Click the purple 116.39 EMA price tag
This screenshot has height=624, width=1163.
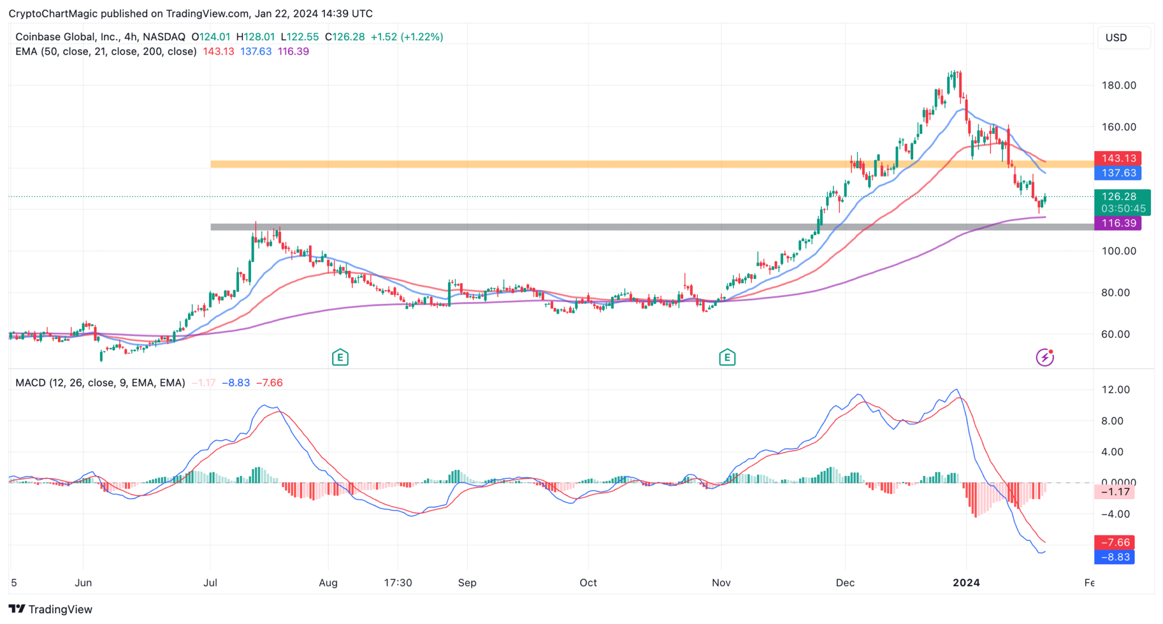(1118, 223)
